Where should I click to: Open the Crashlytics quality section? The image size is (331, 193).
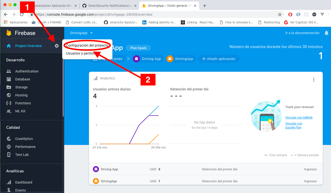24,139
